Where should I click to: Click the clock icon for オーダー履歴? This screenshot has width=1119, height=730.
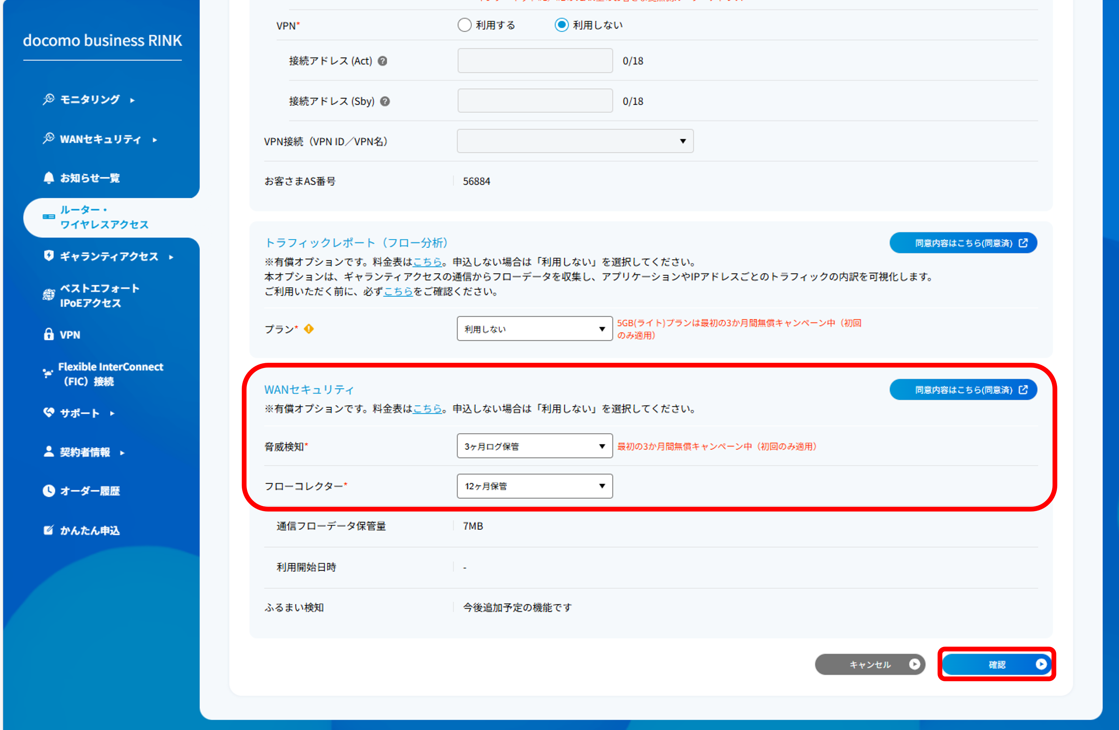point(48,491)
